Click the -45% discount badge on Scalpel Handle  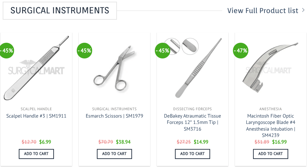[6, 51]
